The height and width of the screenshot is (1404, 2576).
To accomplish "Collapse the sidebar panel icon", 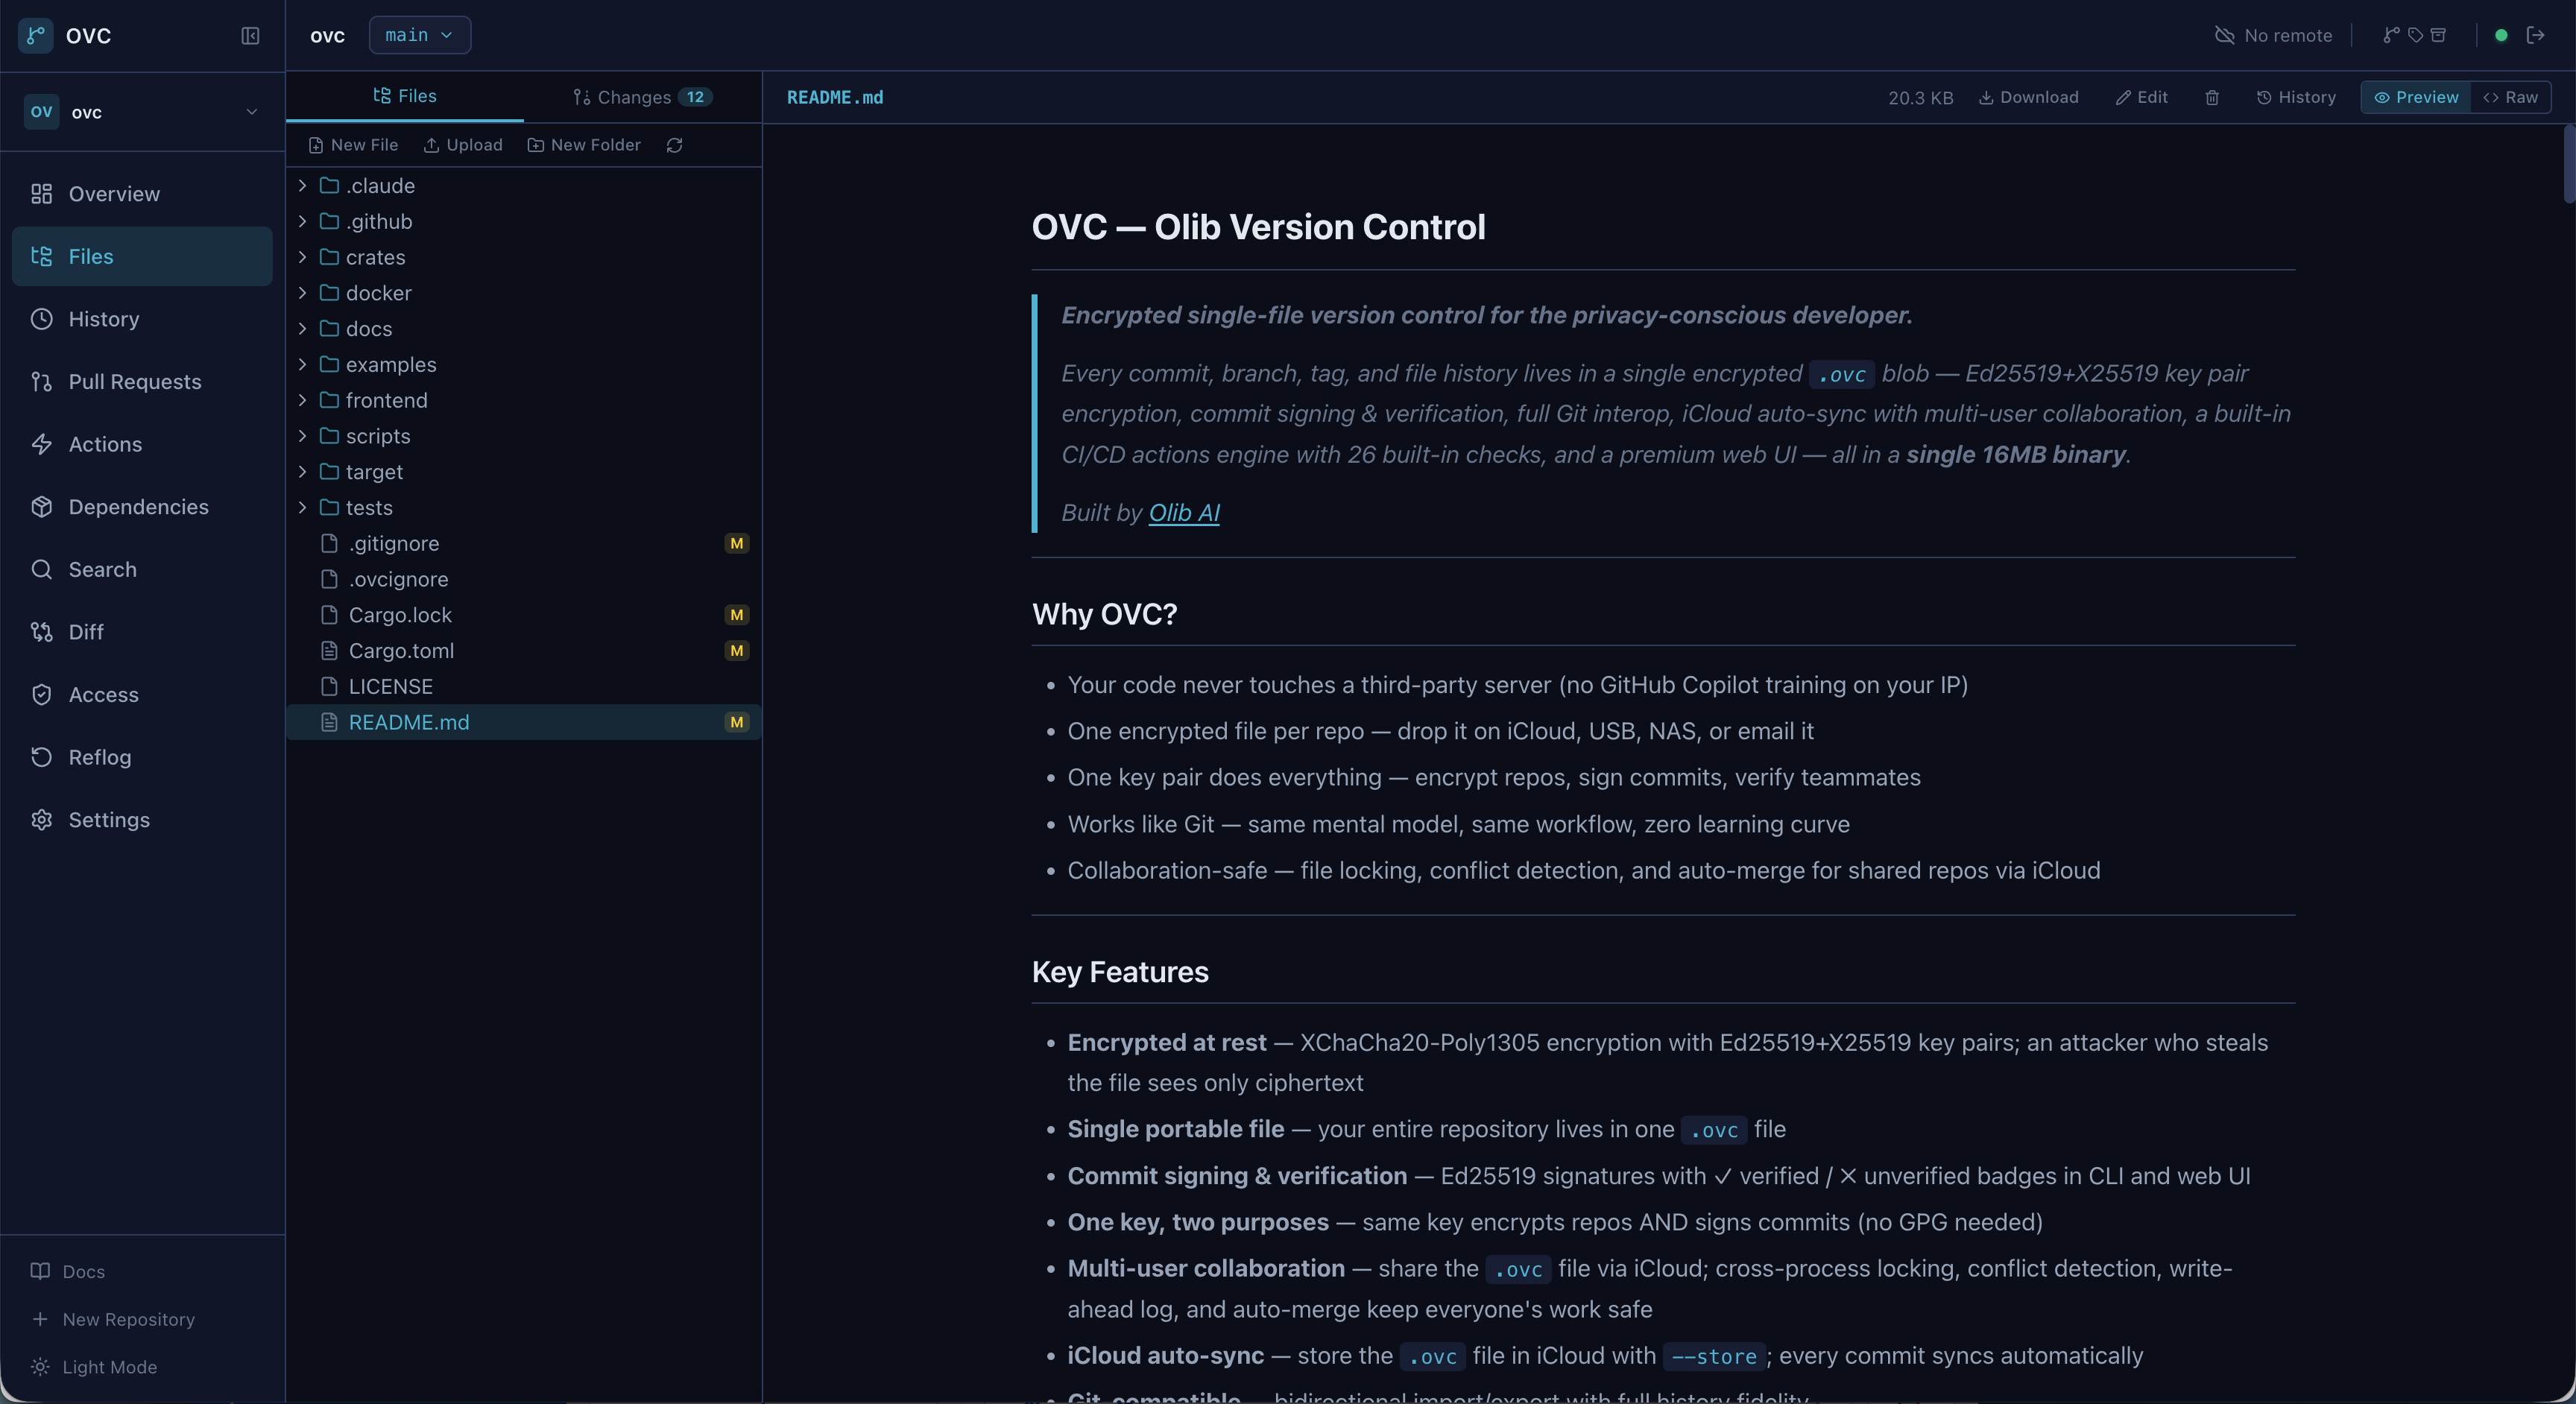I will coord(250,36).
